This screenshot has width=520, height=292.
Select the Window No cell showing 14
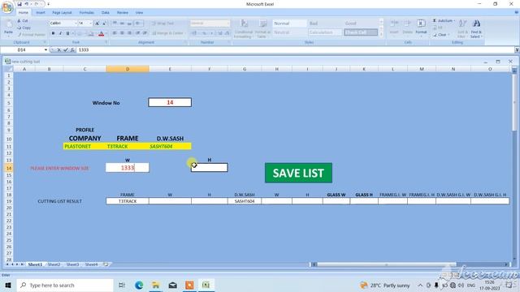170,102
